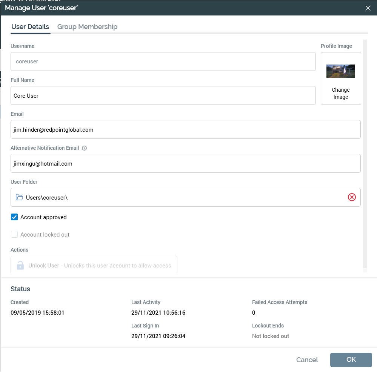
Task: Click the vertical scrollbar in details panel
Action: pyautogui.click(x=365, y=151)
